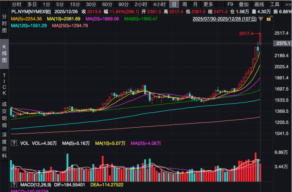The height and width of the screenshot is (192, 292).
Task: Select the 2小时 timeframe
Action: (141, 4)
